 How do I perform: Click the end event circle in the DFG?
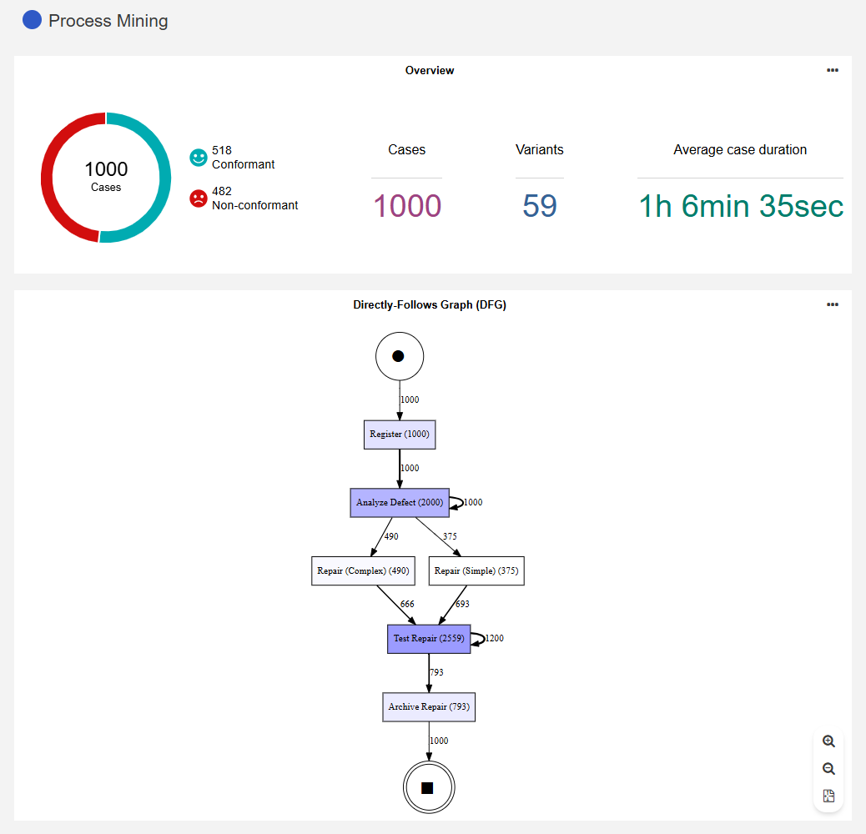(x=429, y=786)
